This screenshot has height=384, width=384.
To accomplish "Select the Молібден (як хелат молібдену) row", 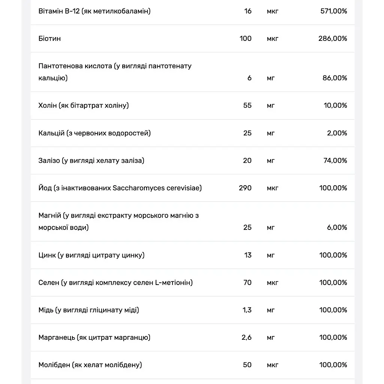I will (192, 365).
